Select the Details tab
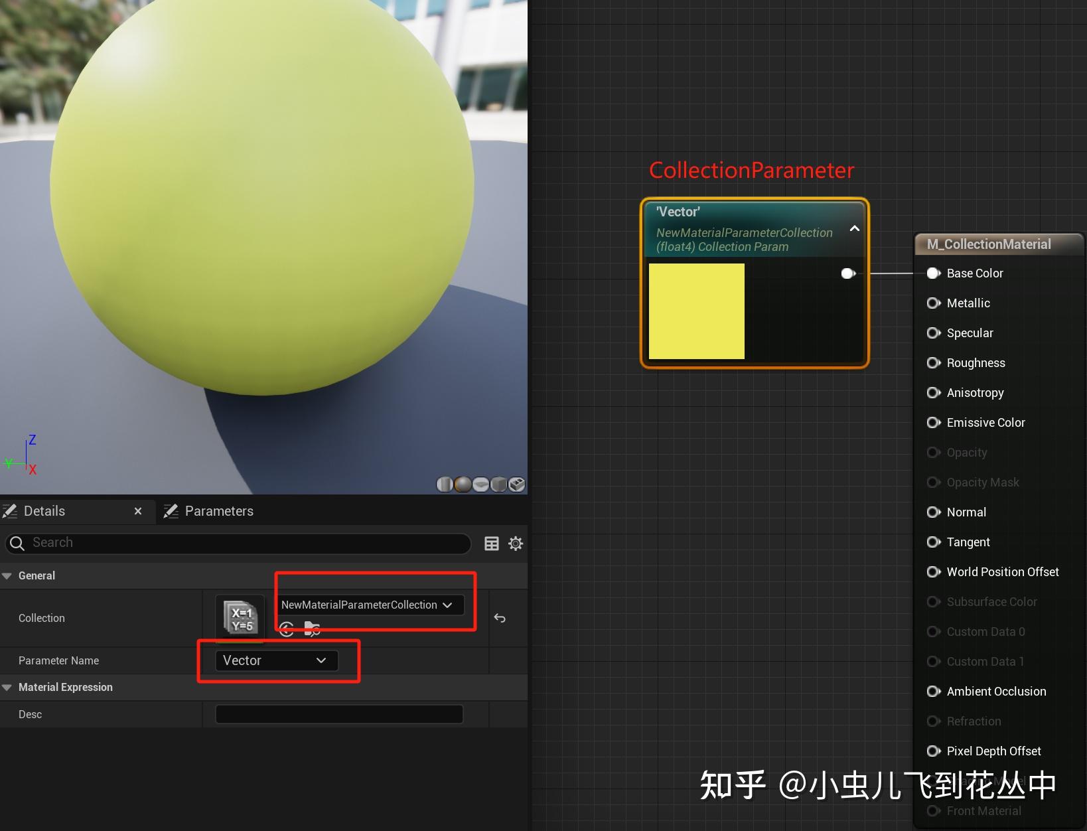Screen dimensions: 1087x831 pyautogui.click(x=44, y=511)
